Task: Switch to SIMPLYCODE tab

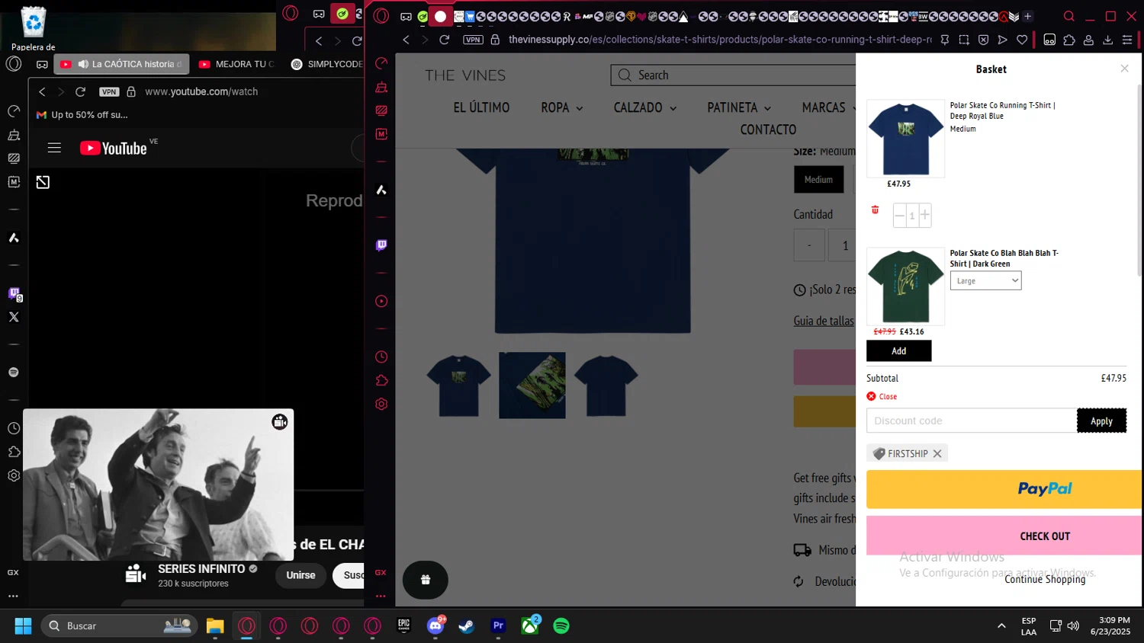Action: click(x=326, y=64)
